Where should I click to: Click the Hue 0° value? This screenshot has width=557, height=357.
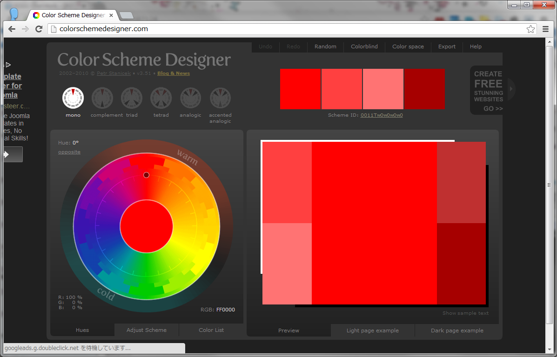click(x=76, y=143)
